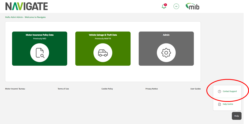Open the Motor Insurers' Bureau footer link
Viewport: 249px width, 124px height.
[x=15, y=89]
